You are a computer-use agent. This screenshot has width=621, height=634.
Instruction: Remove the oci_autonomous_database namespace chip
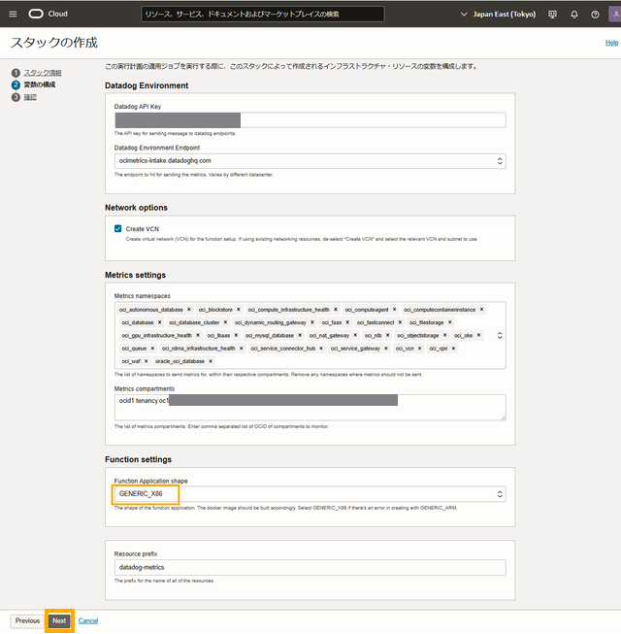pyautogui.click(x=188, y=310)
